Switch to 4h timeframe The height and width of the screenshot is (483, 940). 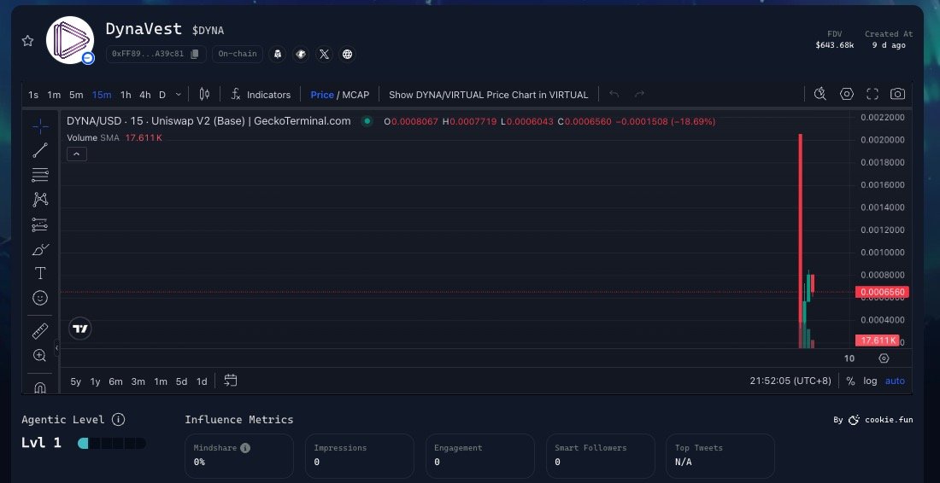[x=145, y=95]
